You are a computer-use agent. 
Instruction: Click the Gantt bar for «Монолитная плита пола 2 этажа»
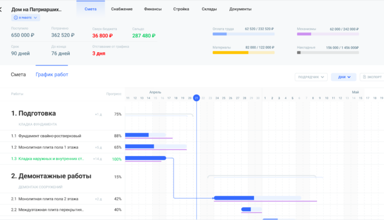(x=234, y=198)
